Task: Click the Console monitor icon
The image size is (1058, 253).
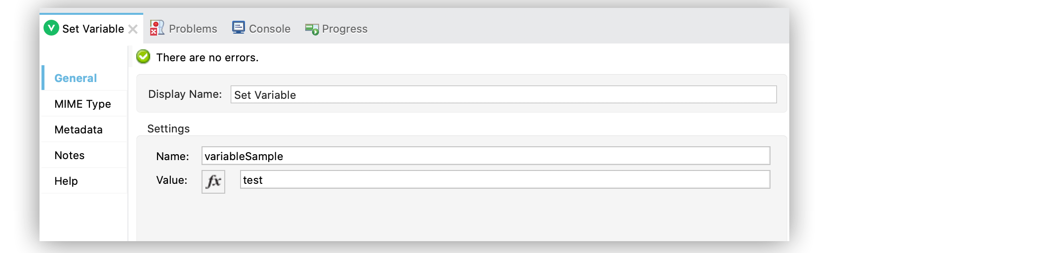Action: point(239,28)
